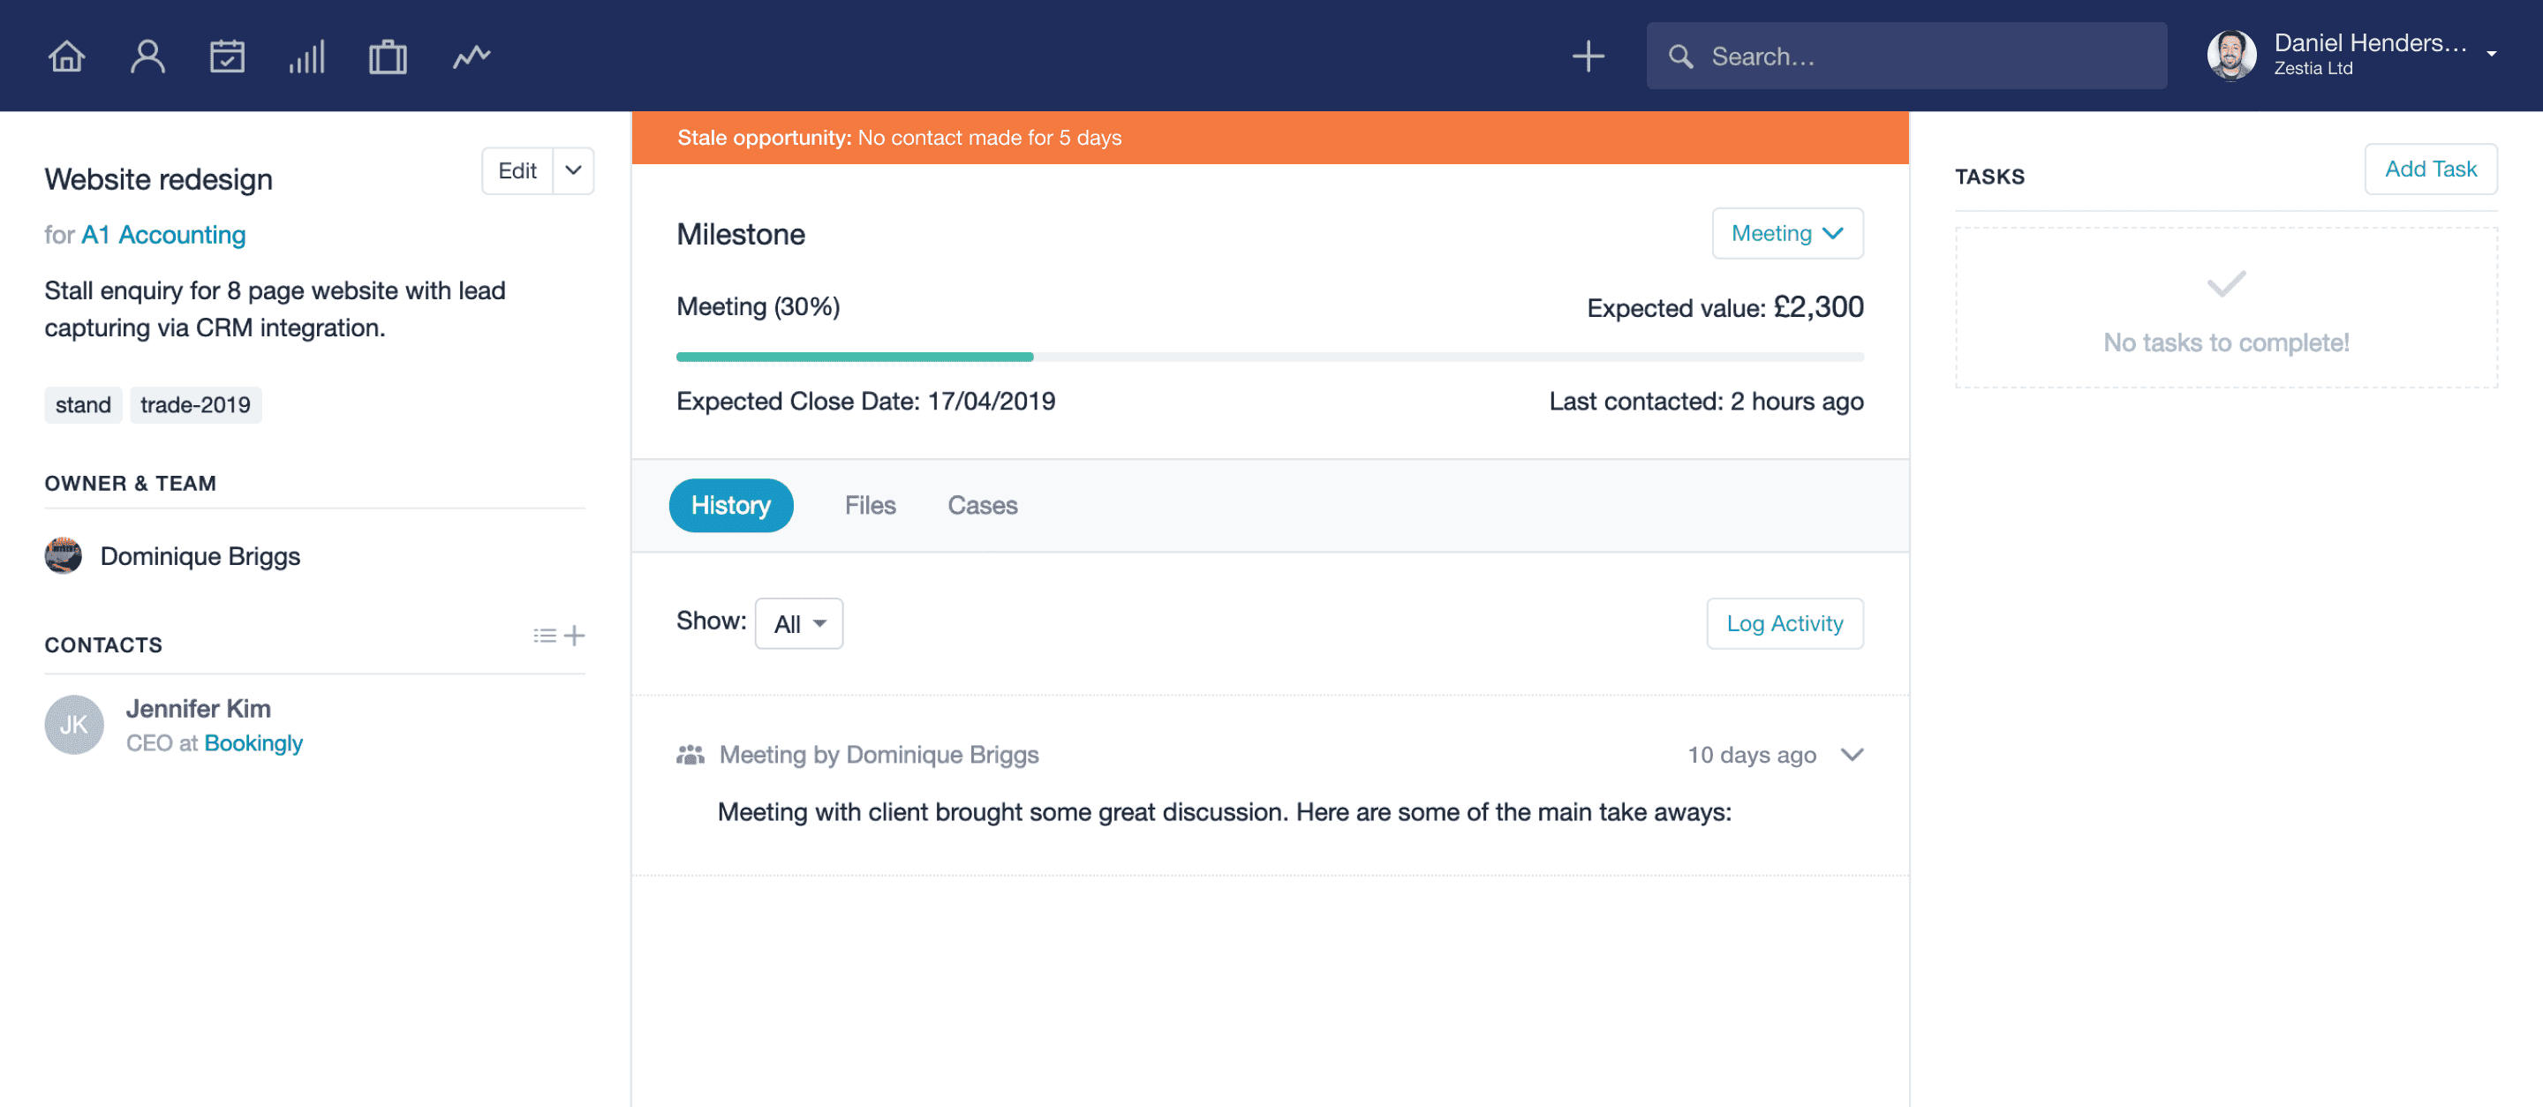The height and width of the screenshot is (1107, 2543).
Task: Click the Log Activity button
Action: pyautogui.click(x=1785, y=623)
